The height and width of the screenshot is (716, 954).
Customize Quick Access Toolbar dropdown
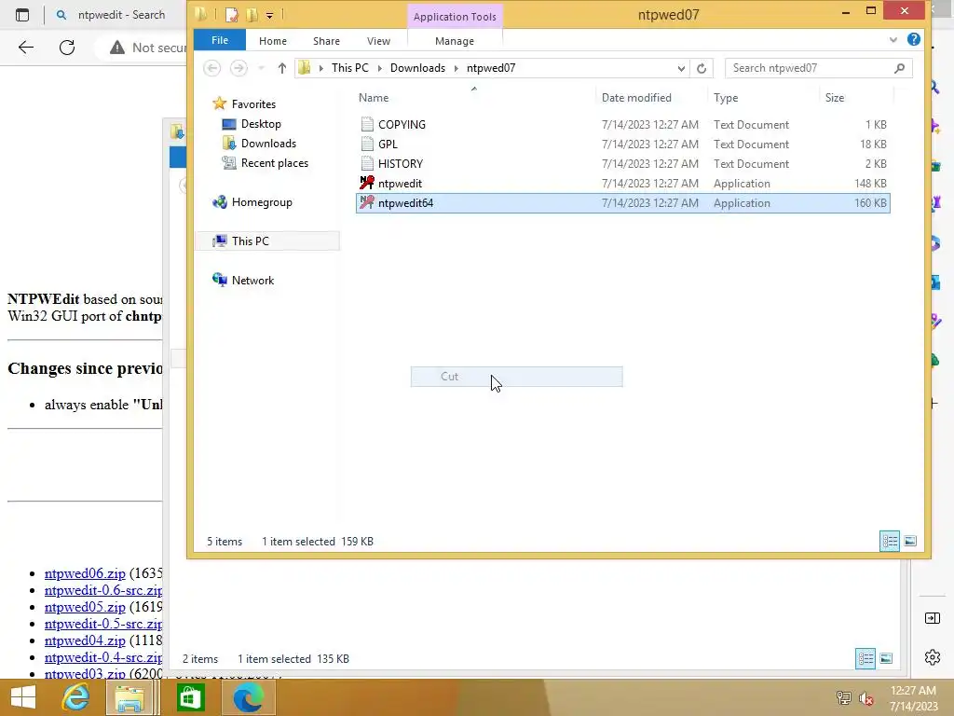click(x=269, y=15)
